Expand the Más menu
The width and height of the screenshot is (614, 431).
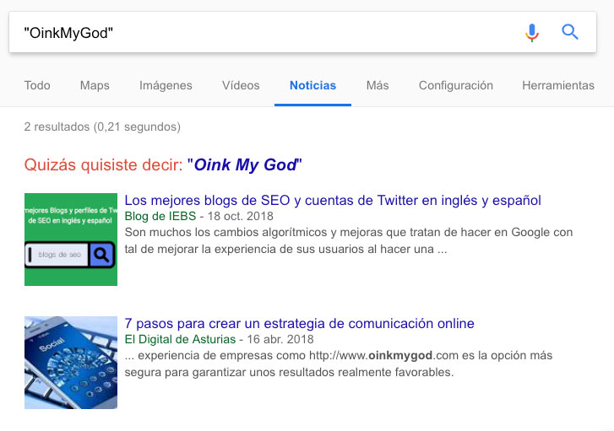tap(378, 85)
